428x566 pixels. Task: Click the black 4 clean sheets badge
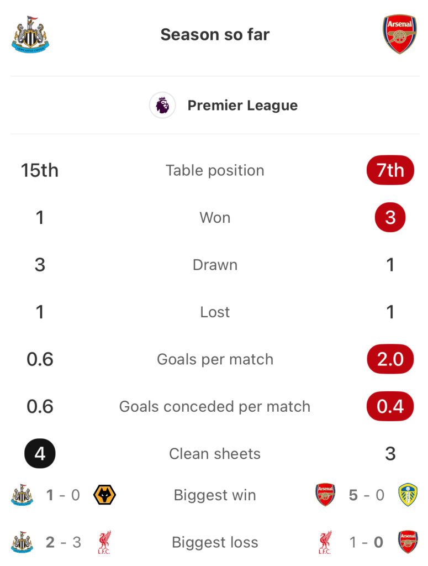point(40,453)
